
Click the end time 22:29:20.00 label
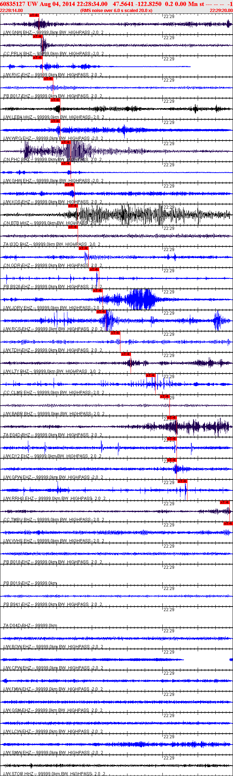tap(221, 11)
